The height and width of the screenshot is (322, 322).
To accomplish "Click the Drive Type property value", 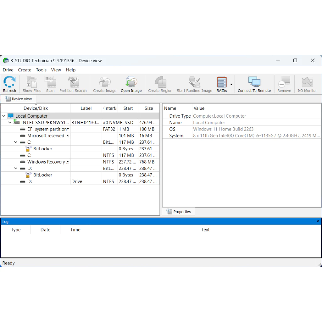I will point(219,116).
